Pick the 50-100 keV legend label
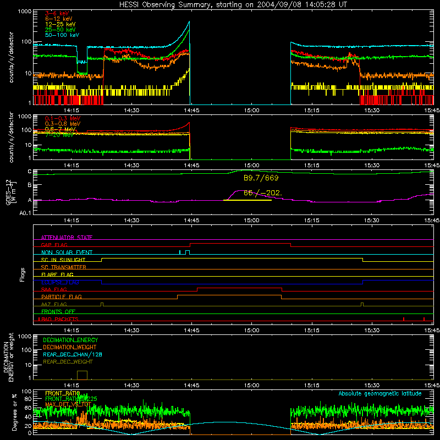Screen dimensions: 440x440 (x=62, y=35)
